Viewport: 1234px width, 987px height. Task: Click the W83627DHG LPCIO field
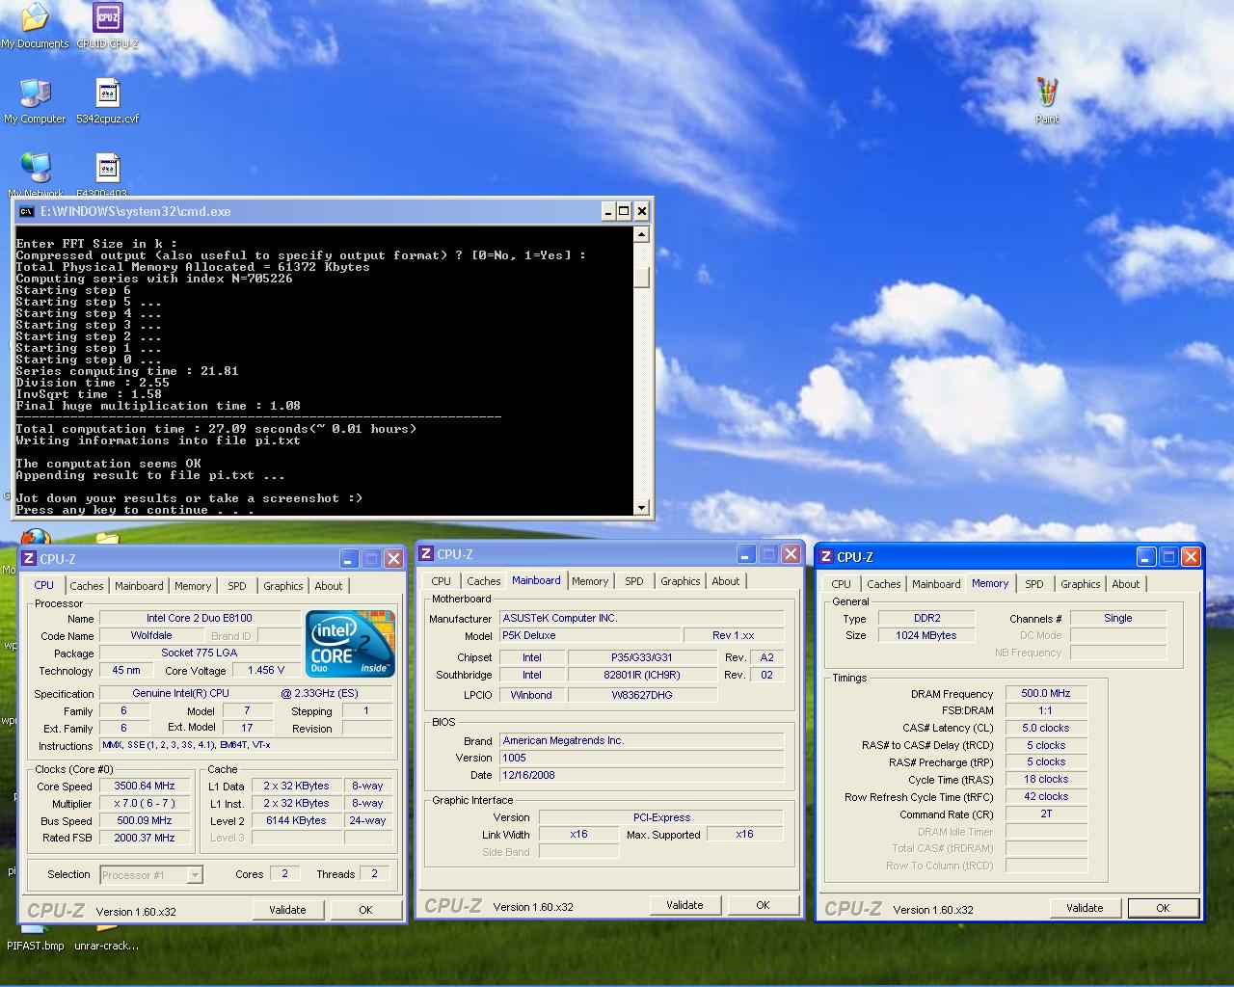(x=642, y=694)
